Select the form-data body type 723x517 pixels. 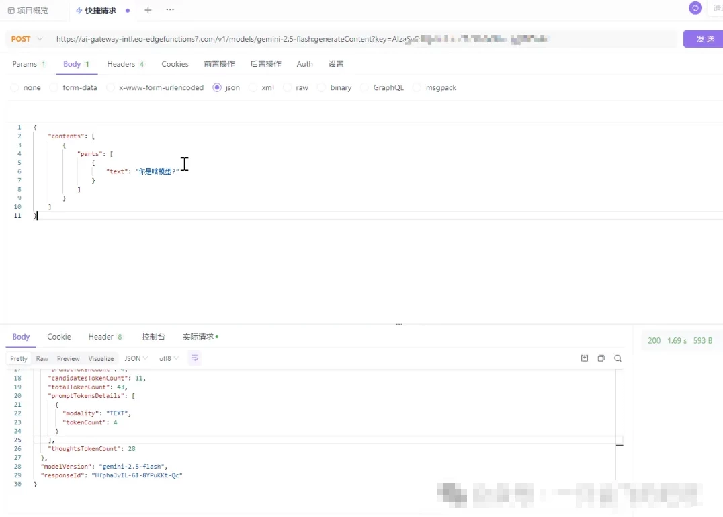[x=74, y=87]
